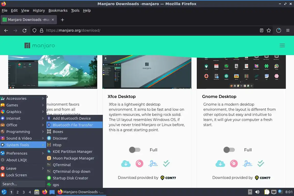Click the CDN77 link under Gnome
294x196 pixels.
(x=263, y=178)
